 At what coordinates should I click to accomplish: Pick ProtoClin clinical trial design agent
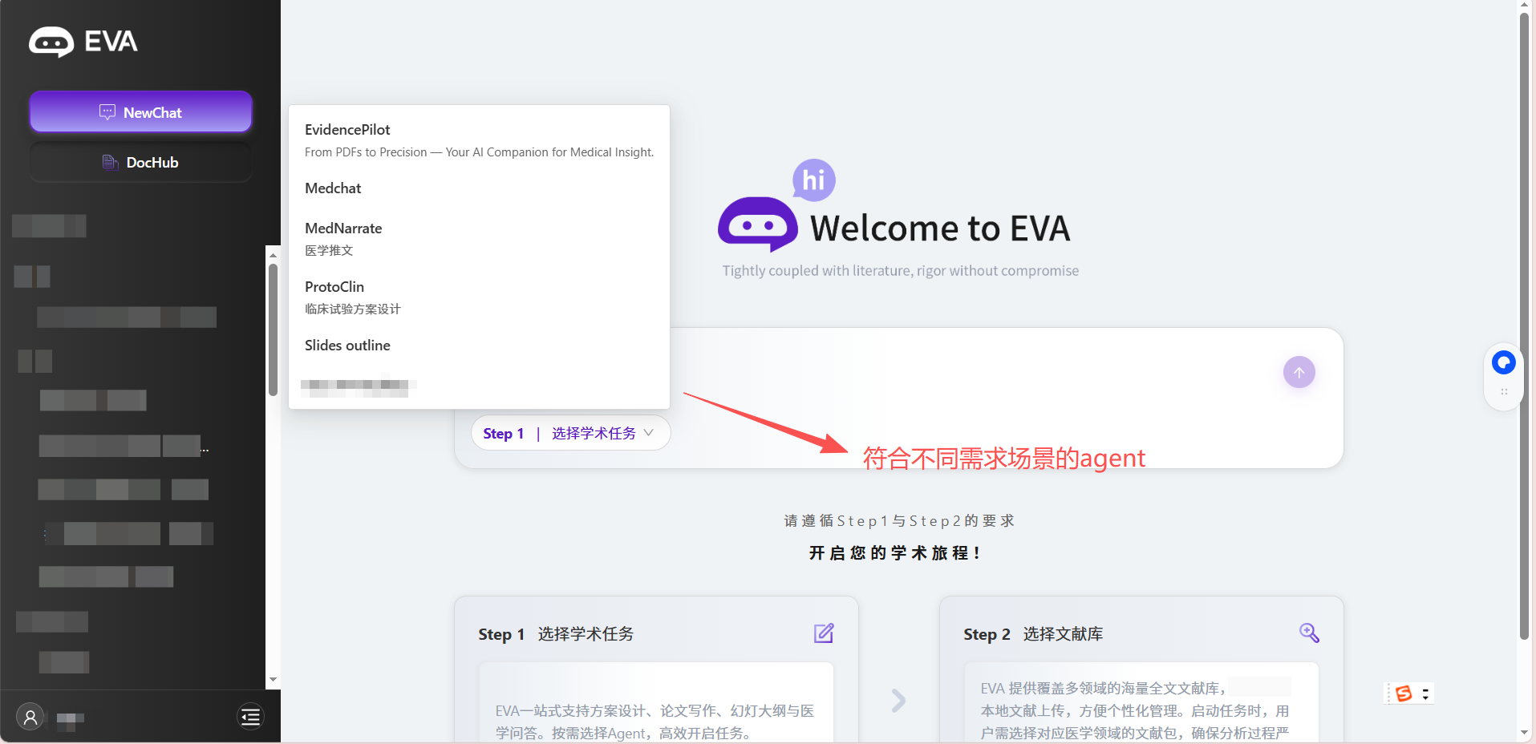click(x=334, y=287)
